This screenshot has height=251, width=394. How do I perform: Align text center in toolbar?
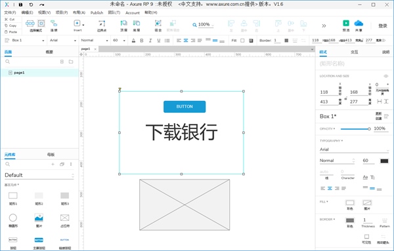(186, 41)
